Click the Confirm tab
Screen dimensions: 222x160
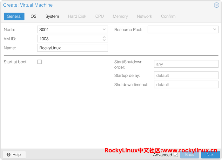click(x=168, y=16)
